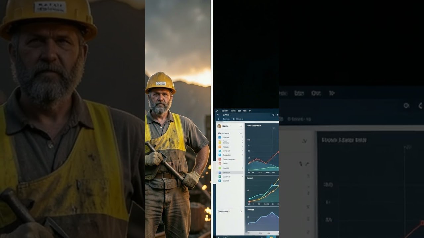Click the home icon below the back arrow
424x238 pixels.
point(218,119)
